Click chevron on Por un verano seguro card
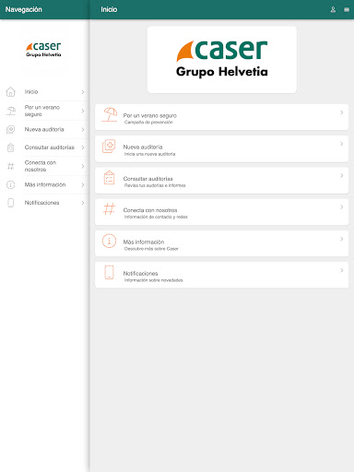The image size is (354, 472). pos(342,112)
